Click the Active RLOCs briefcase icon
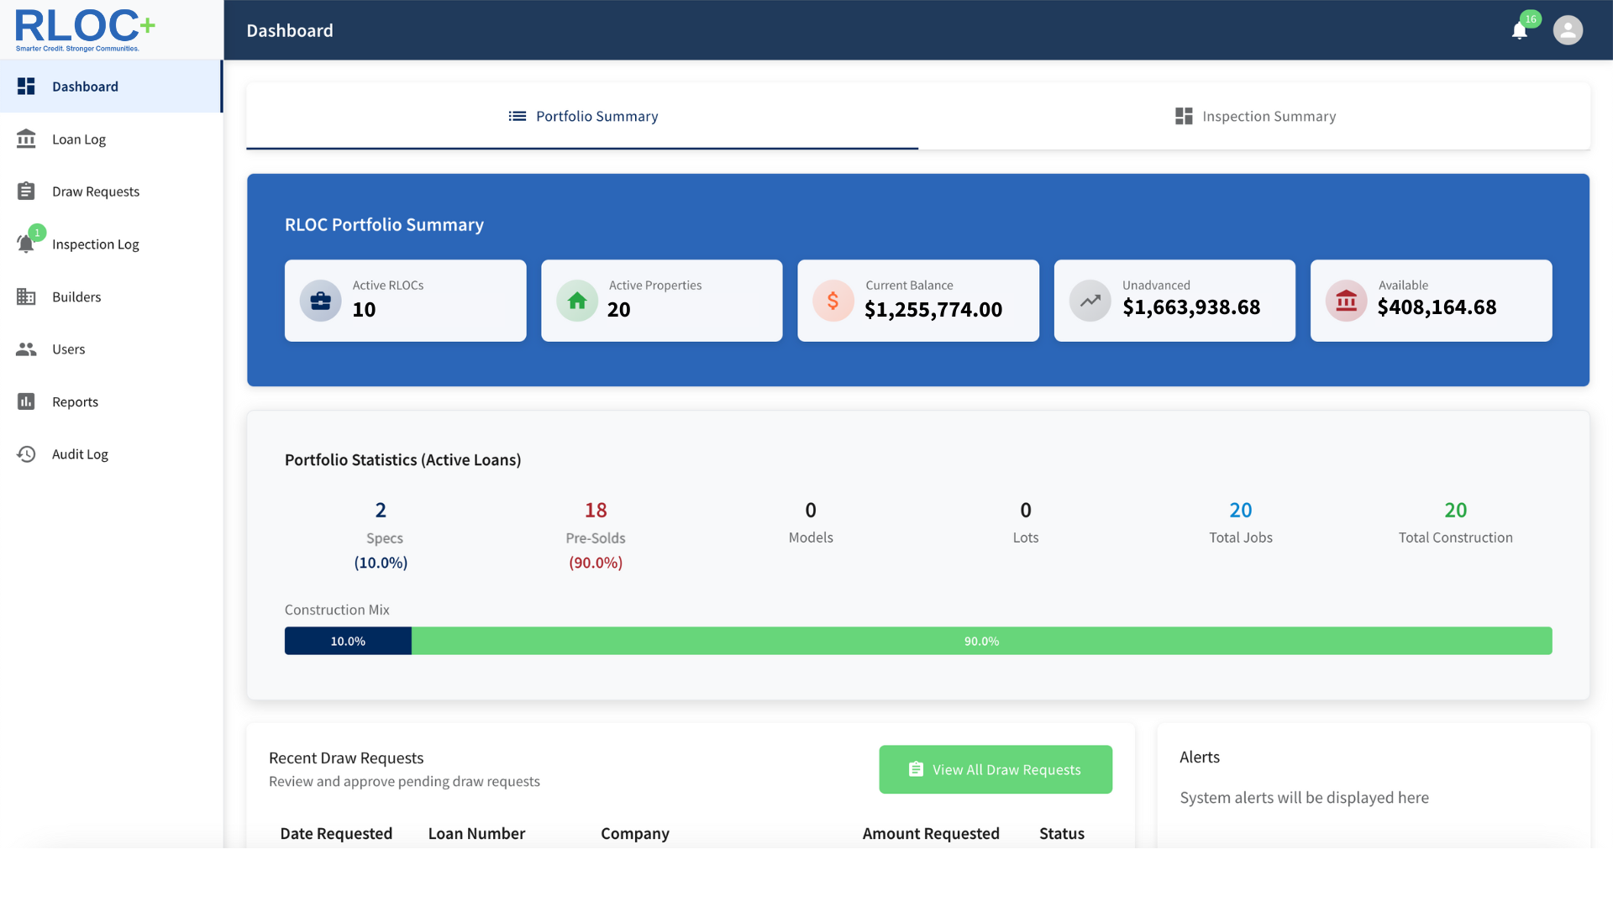This screenshot has height=907, width=1613. [320, 300]
